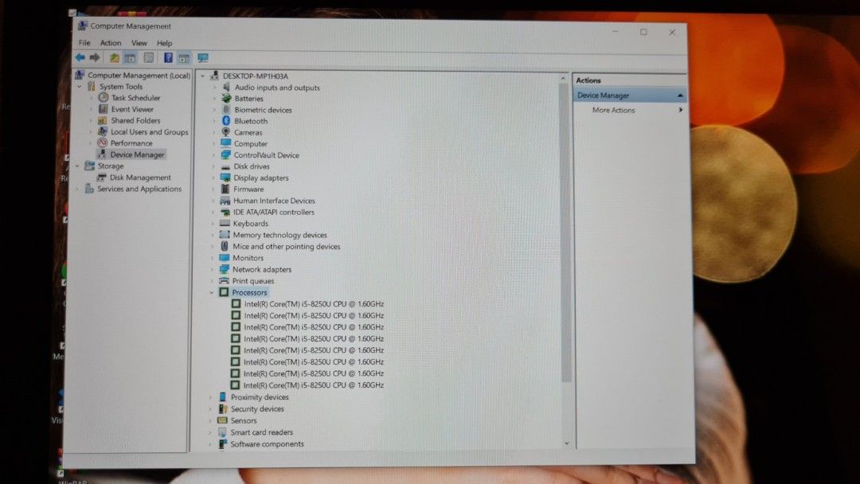Open the Action menu
The width and height of the screenshot is (860, 484).
[111, 42]
